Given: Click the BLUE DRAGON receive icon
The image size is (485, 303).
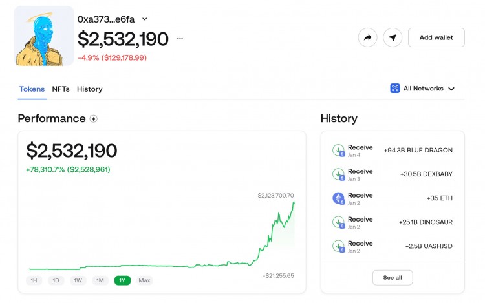Looking at the screenshot, I should pos(338,151).
